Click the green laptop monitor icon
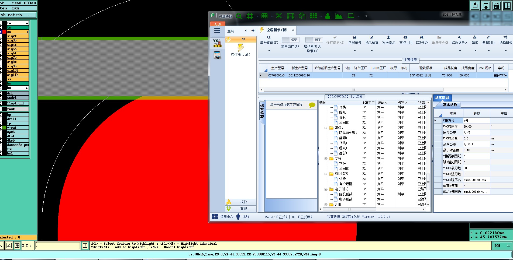The width and height of the screenshot is (513, 260). (x=351, y=16)
